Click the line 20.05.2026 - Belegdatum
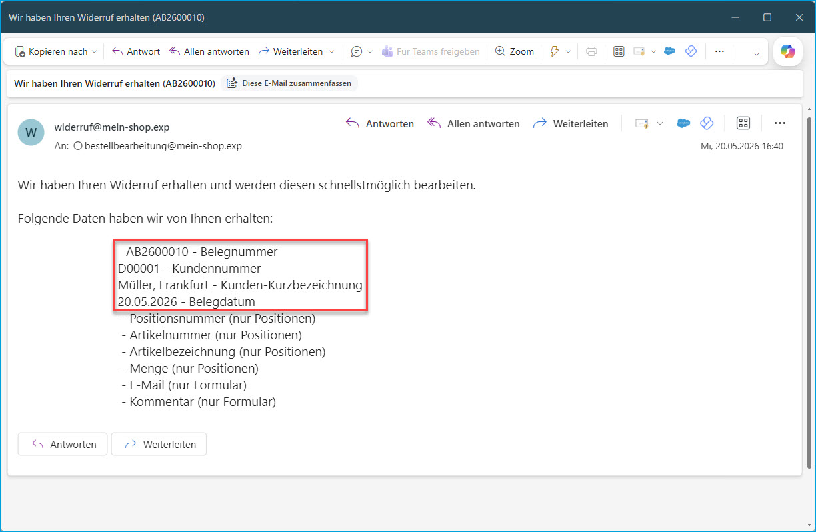 (187, 302)
